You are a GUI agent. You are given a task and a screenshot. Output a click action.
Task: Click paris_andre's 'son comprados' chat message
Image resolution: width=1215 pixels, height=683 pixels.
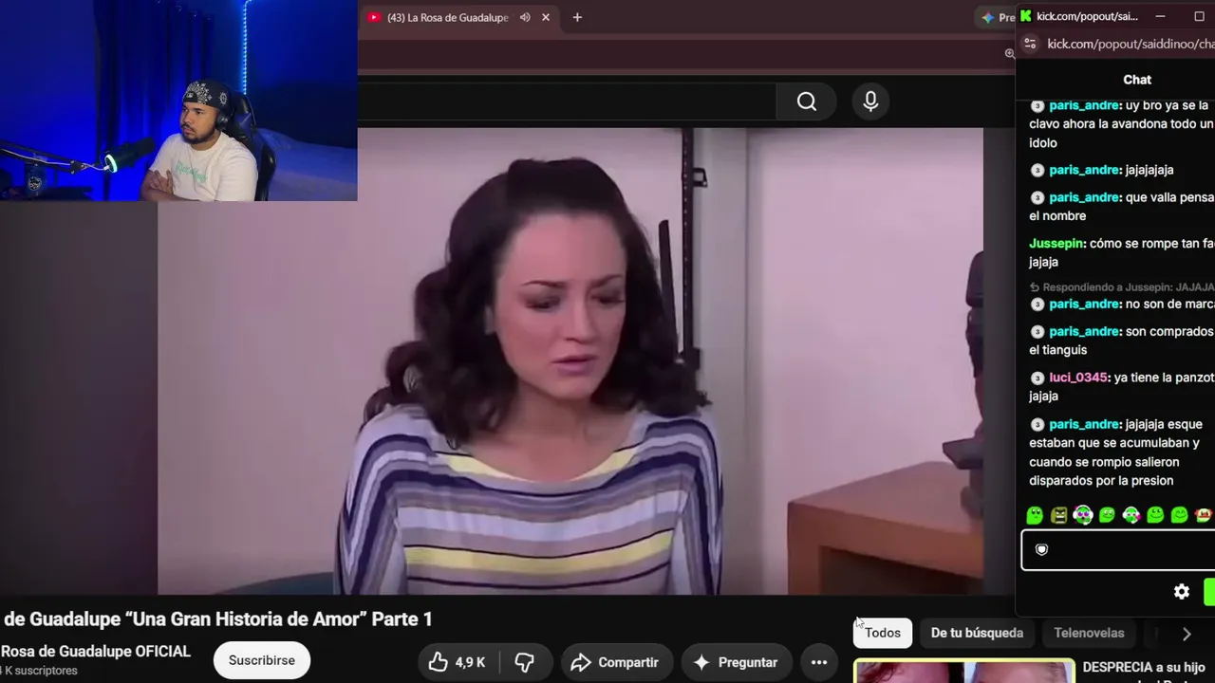[x=1122, y=341]
